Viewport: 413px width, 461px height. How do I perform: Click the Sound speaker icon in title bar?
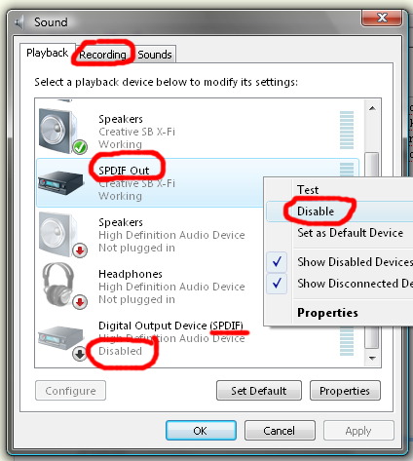(19, 22)
